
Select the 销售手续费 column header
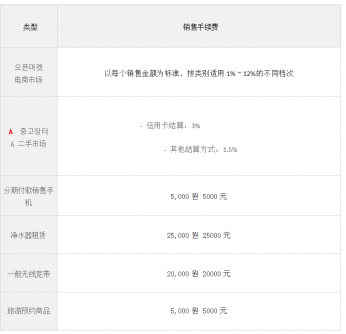click(200, 27)
